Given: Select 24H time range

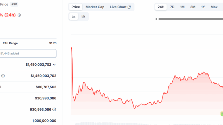Looking at the screenshot, I should click(161, 7).
